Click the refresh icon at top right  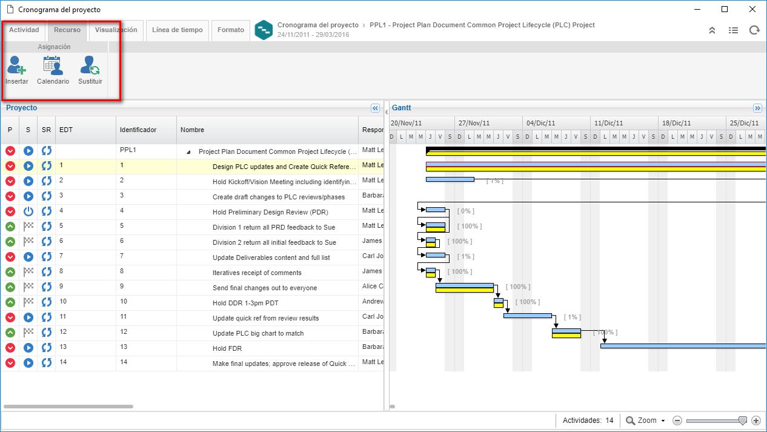pos(754,30)
